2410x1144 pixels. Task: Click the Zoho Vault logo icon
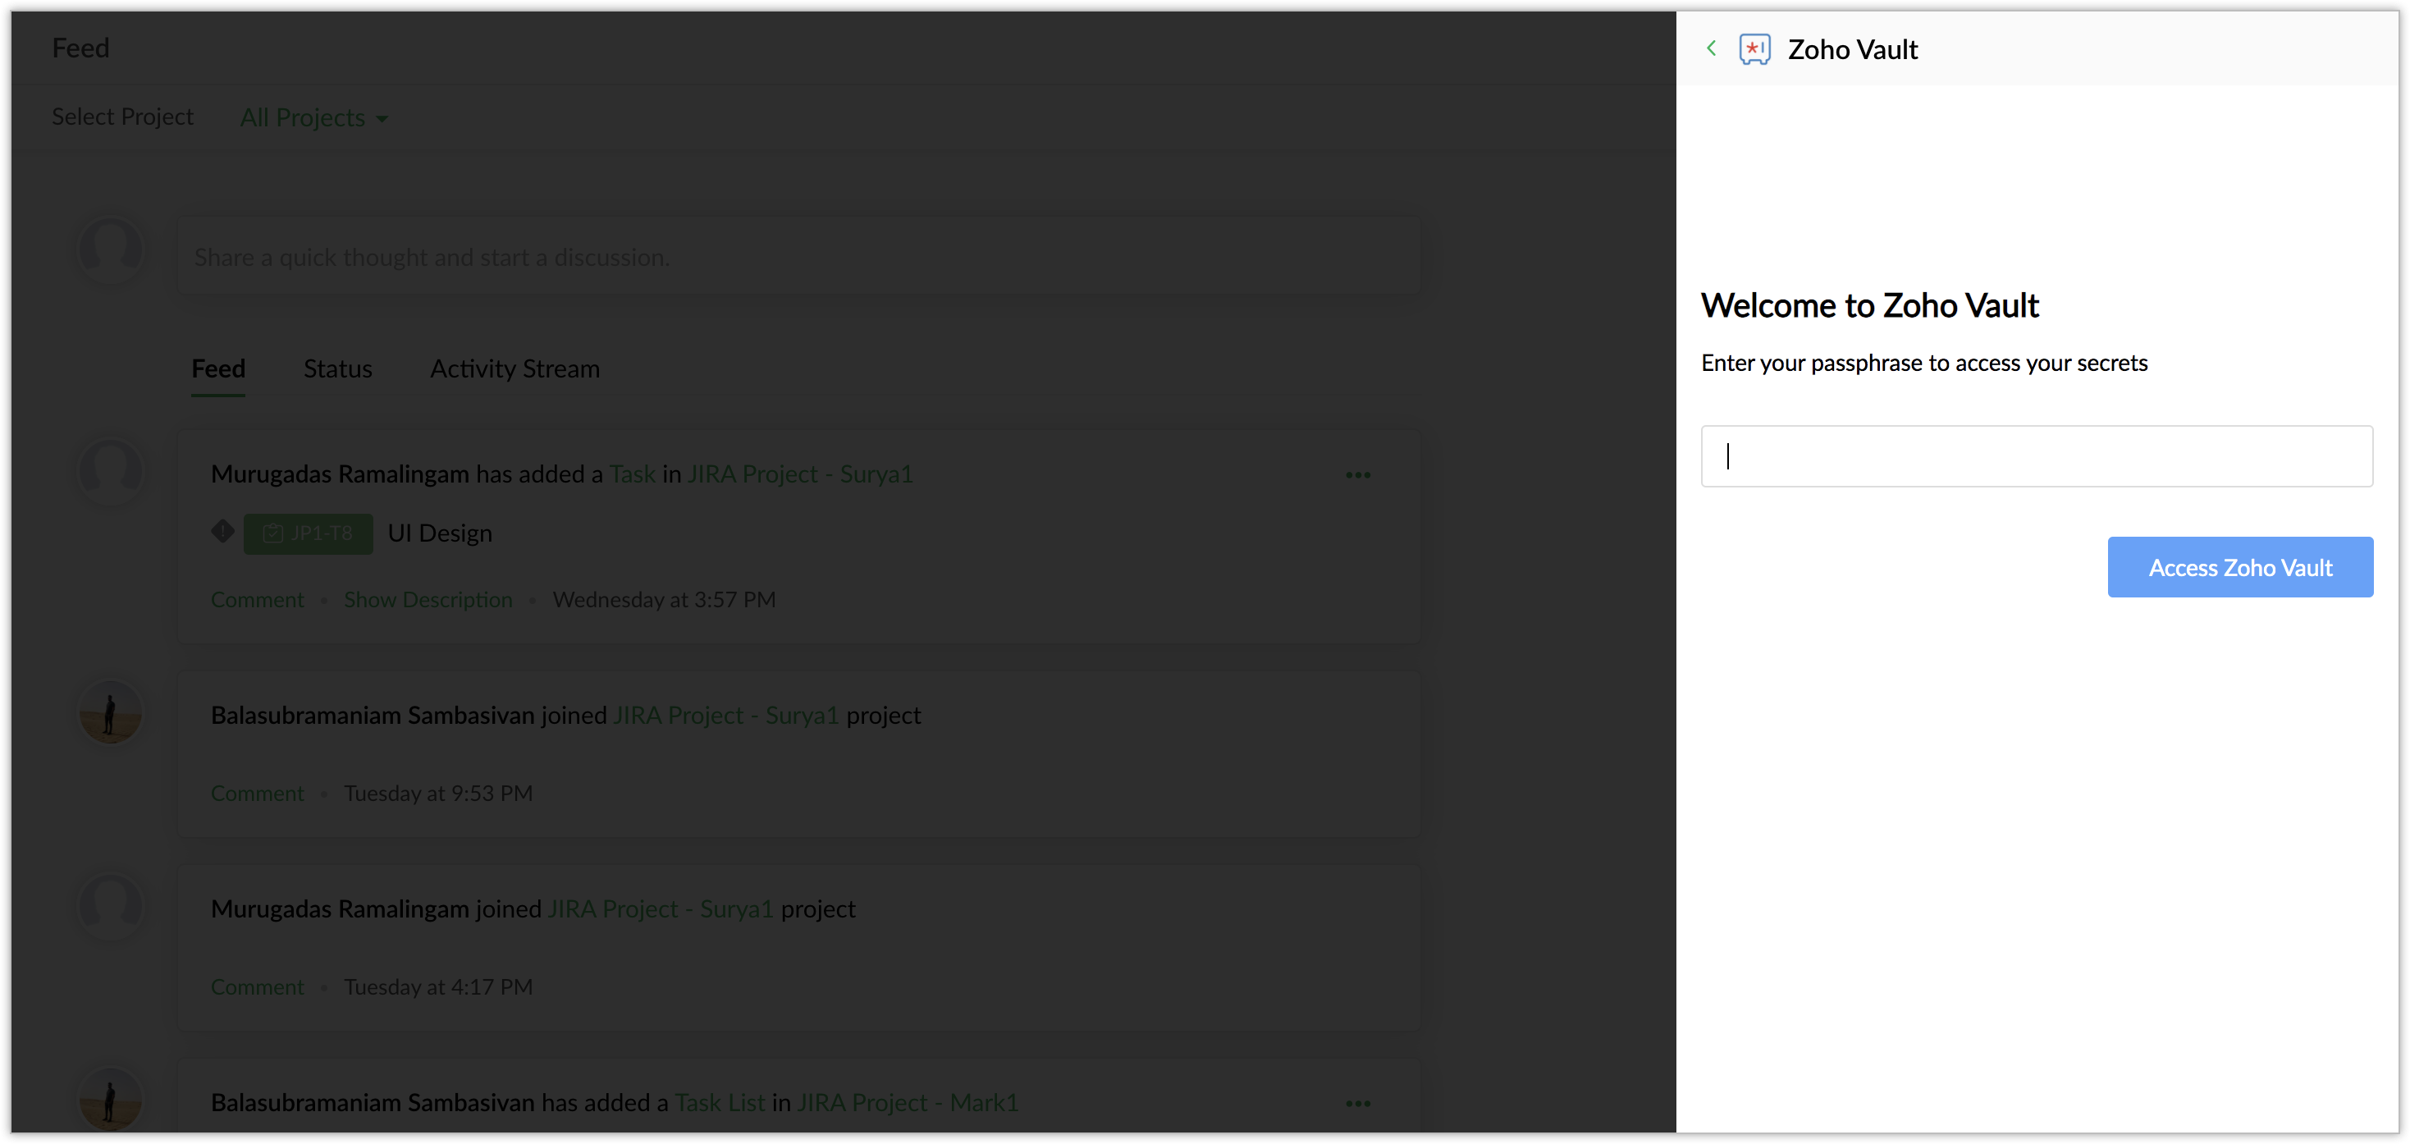(x=1754, y=48)
